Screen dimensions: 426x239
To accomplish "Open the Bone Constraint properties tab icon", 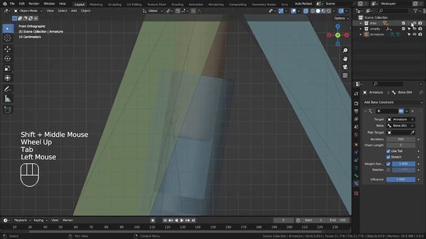I will point(356,183).
